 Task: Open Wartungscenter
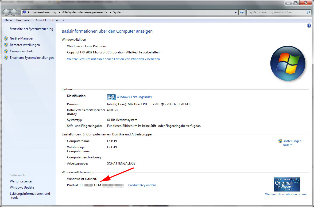(x=21, y=181)
